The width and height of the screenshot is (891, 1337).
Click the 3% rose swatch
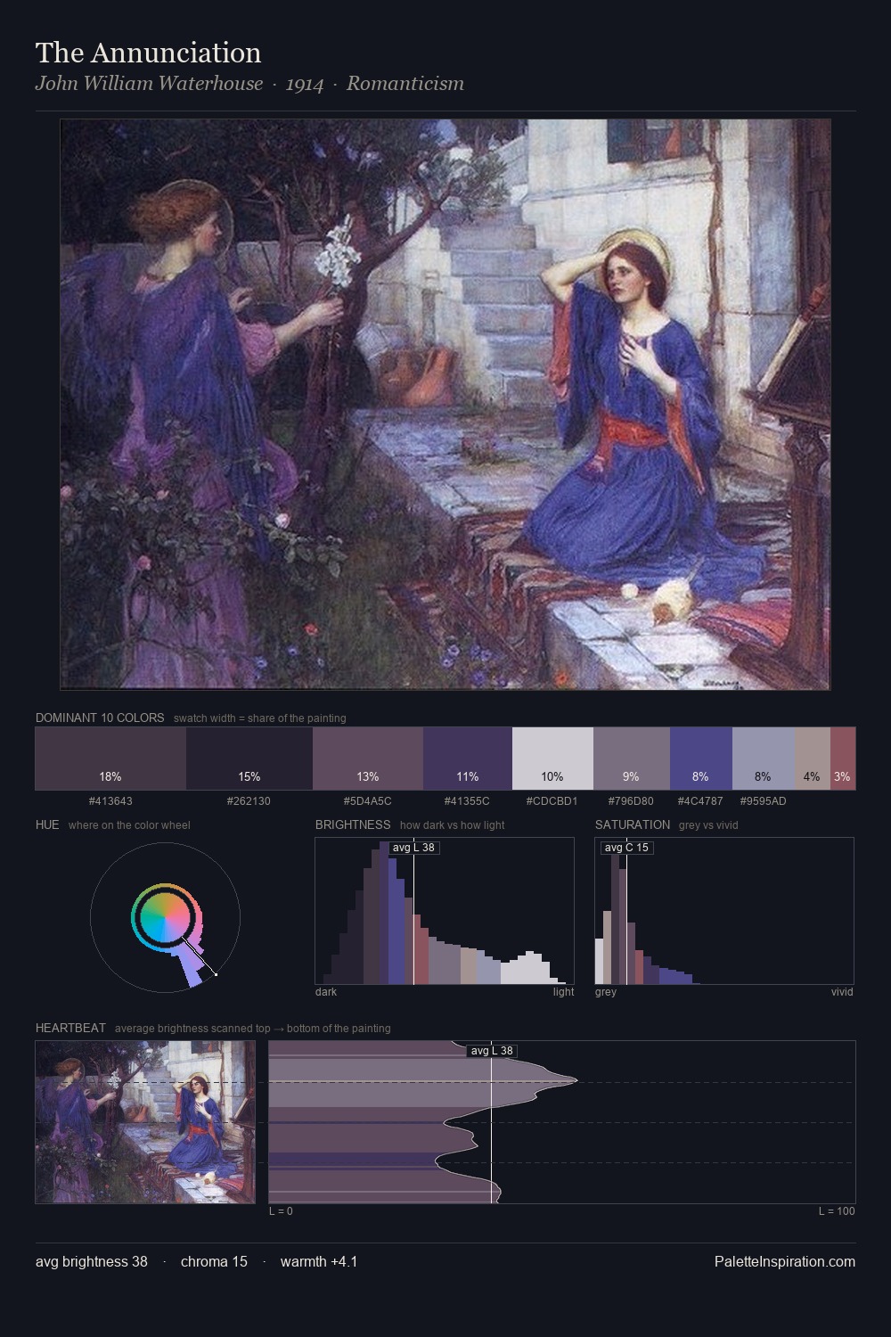point(843,759)
